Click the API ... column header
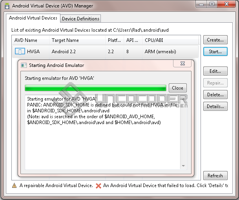The image size is (239, 200). pyautogui.click(x=133, y=40)
